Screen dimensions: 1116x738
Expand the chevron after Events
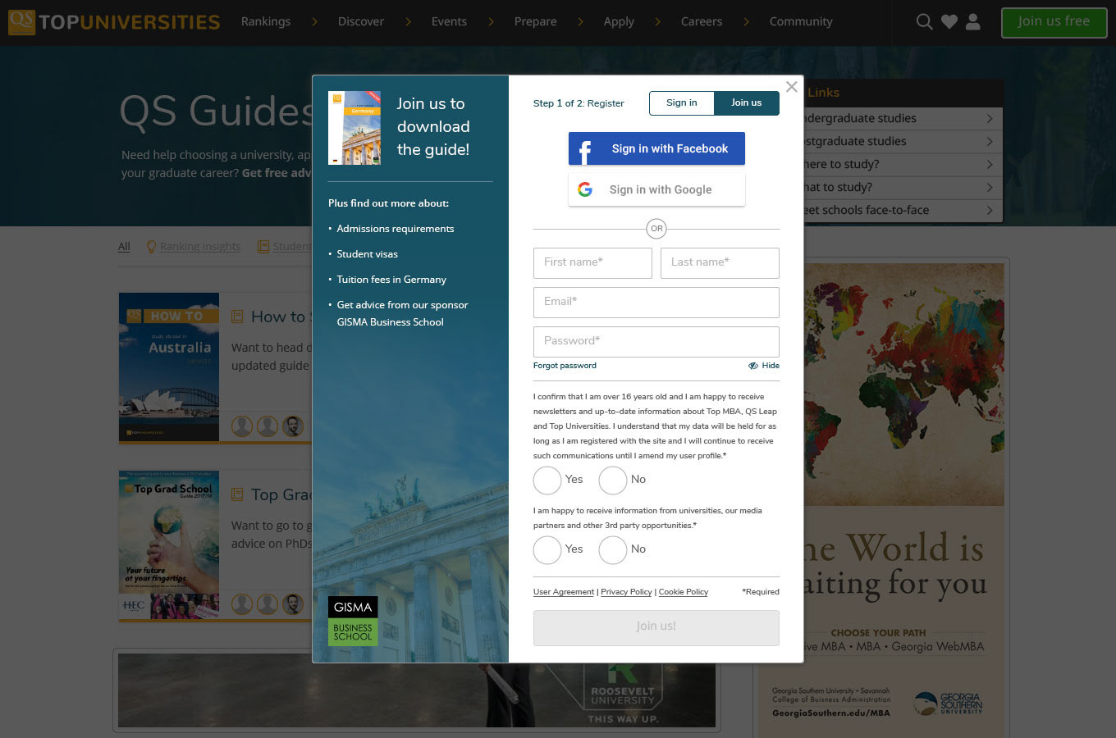pyautogui.click(x=491, y=22)
